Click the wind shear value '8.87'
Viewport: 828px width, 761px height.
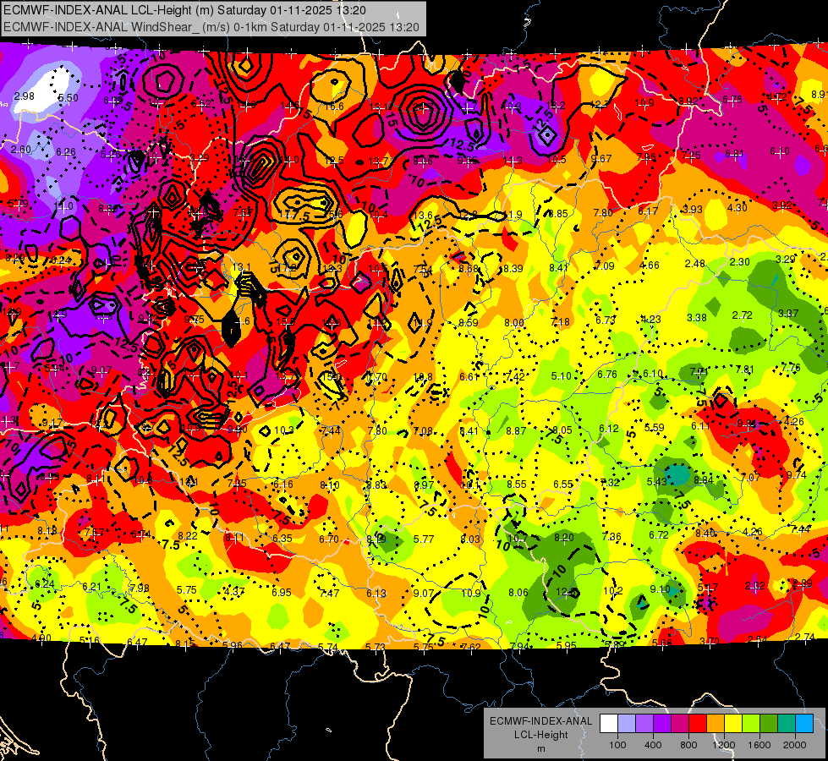click(516, 431)
